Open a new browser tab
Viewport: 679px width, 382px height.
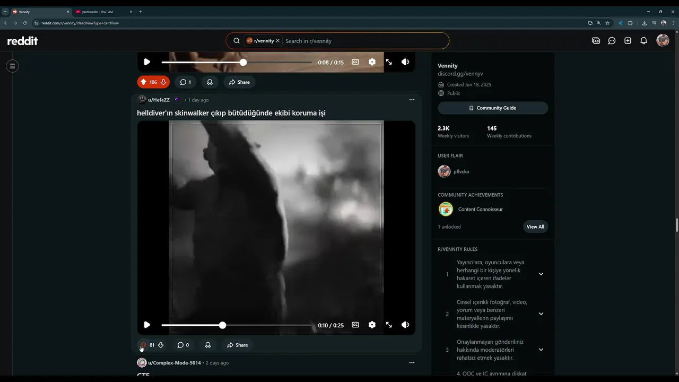(x=141, y=12)
